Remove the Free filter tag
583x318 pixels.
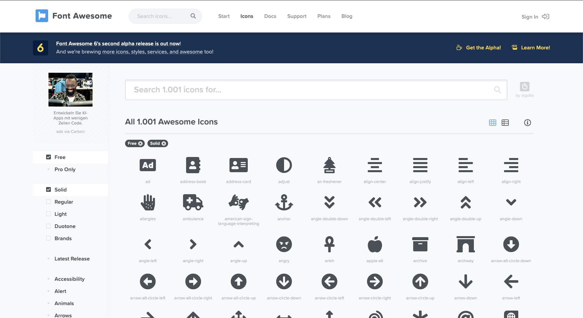click(x=140, y=143)
